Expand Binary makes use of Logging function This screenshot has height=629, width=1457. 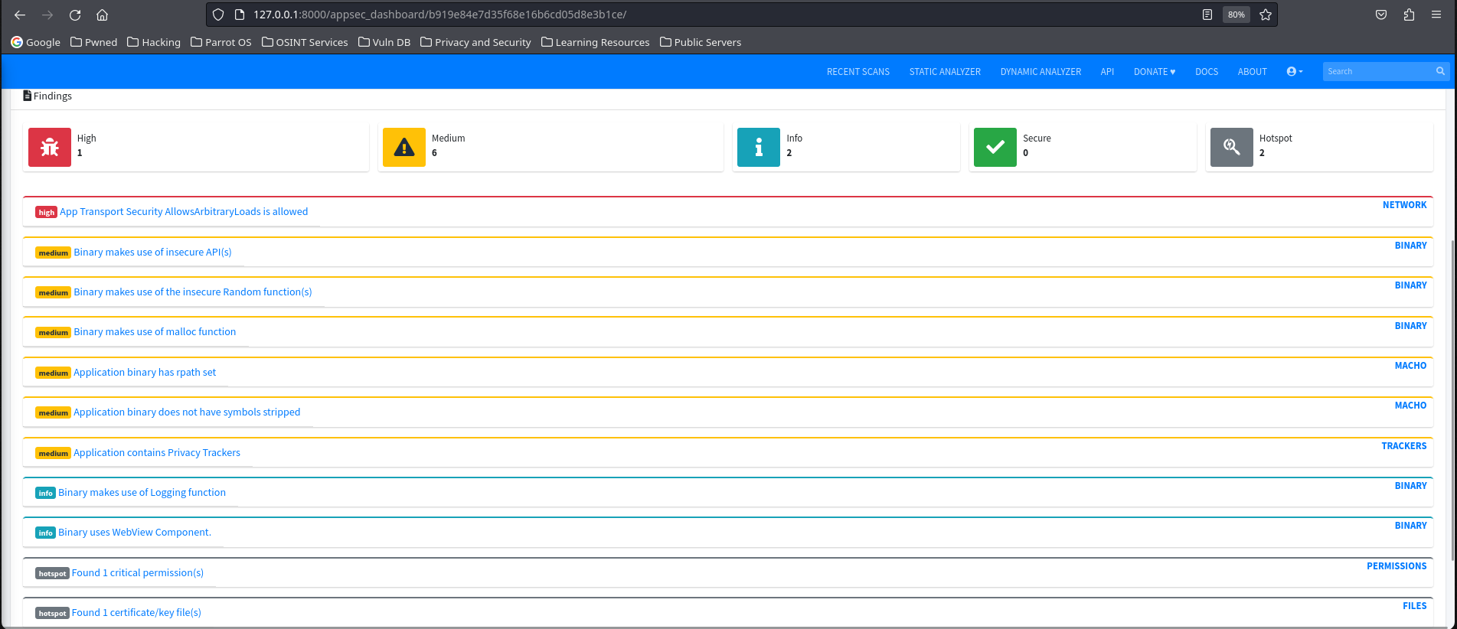coord(142,492)
